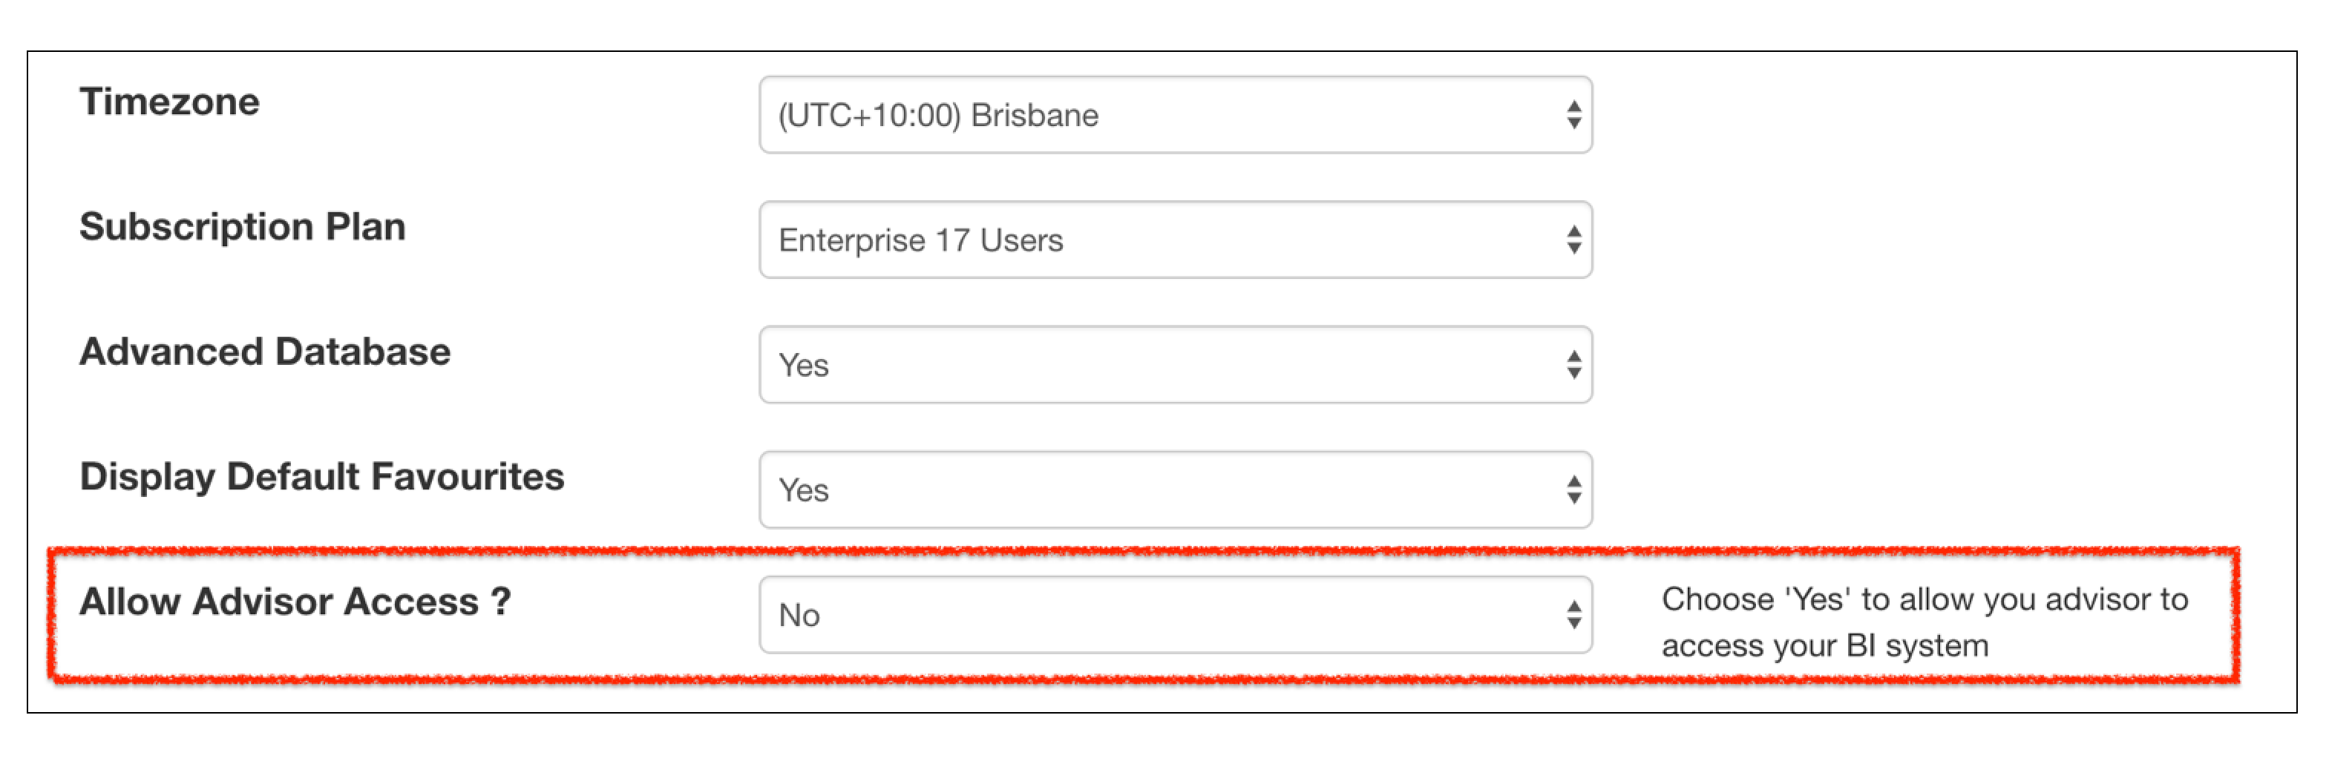Click the 'No' value for advisor access
This screenshot has width=2329, height=764.
pyautogui.click(x=799, y=615)
